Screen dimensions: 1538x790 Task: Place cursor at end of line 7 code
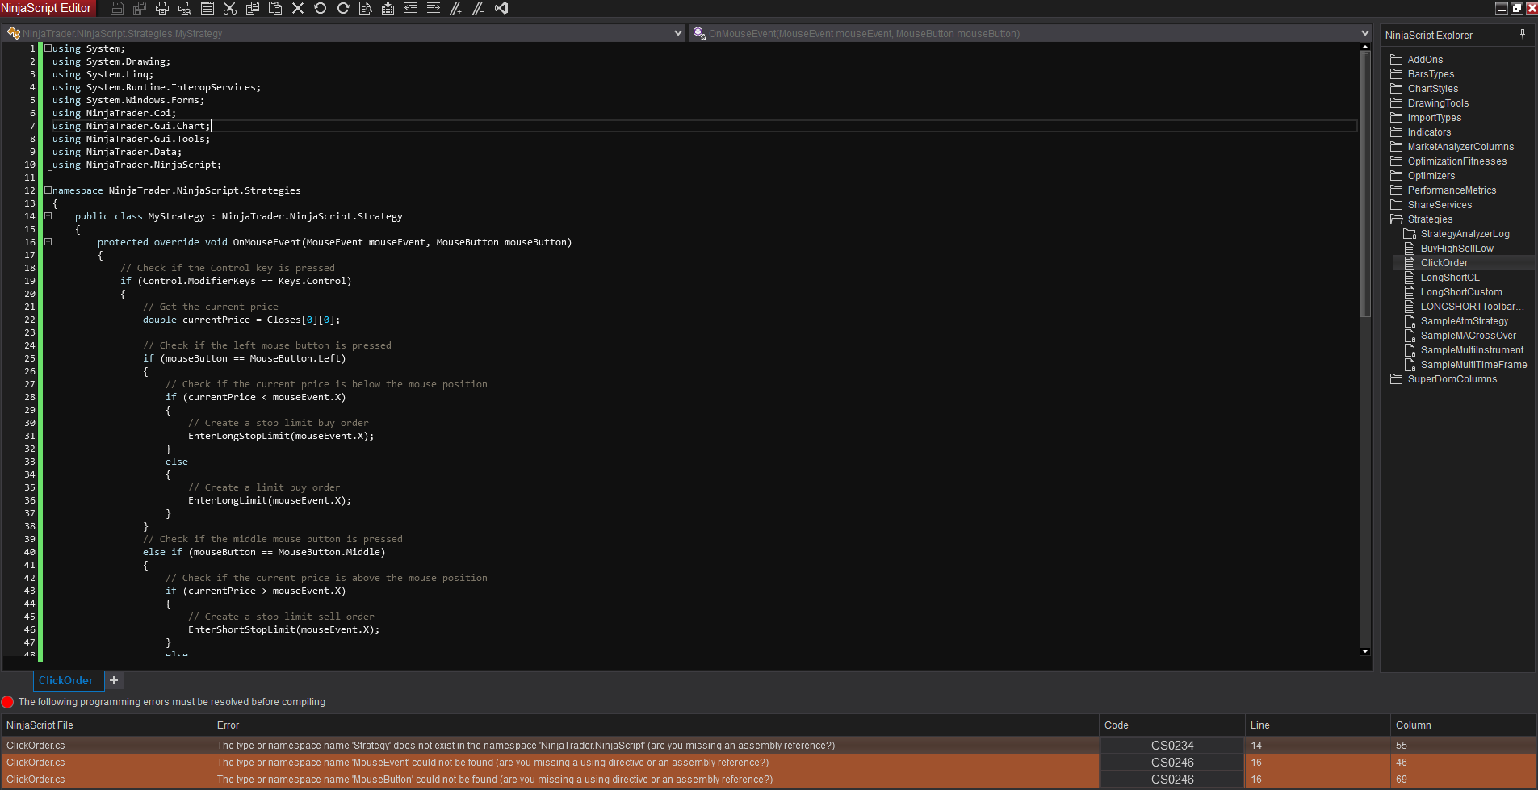coord(211,126)
